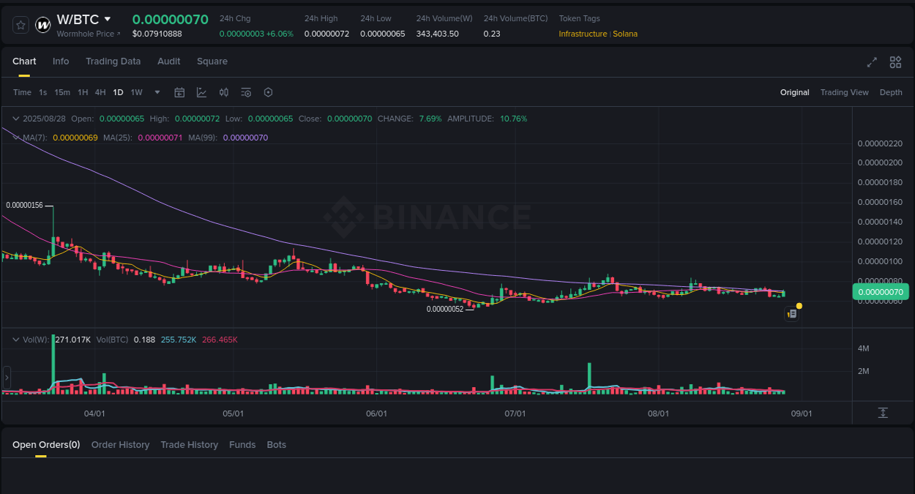Click the W token logo
This screenshot has width=915, height=494.
[x=42, y=24]
